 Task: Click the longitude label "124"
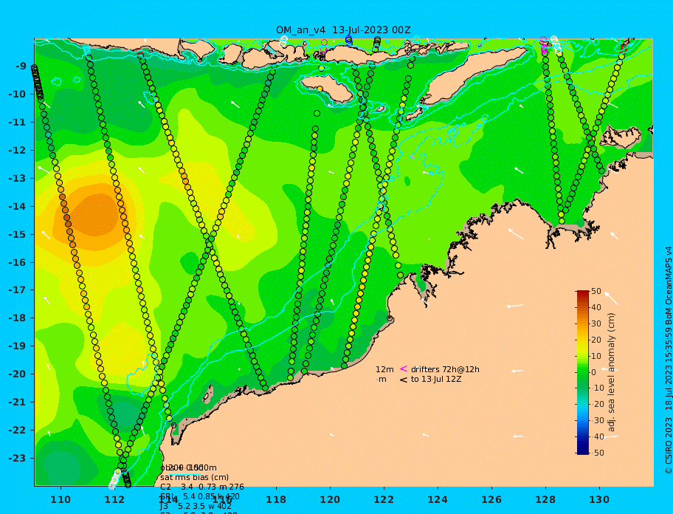pyautogui.click(x=438, y=500)
